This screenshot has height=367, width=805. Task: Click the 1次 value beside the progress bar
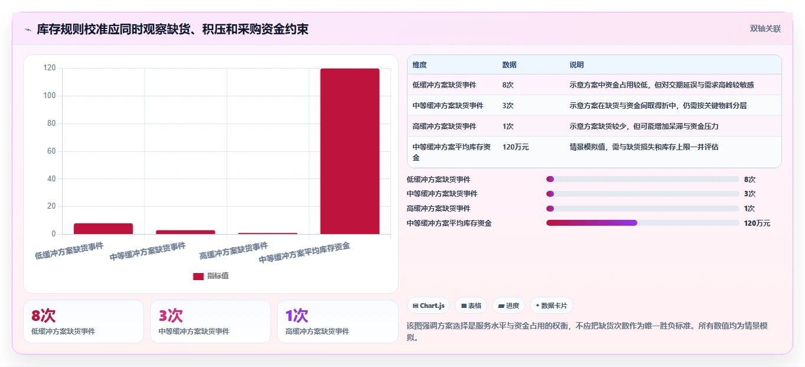[x=749, y=208]
